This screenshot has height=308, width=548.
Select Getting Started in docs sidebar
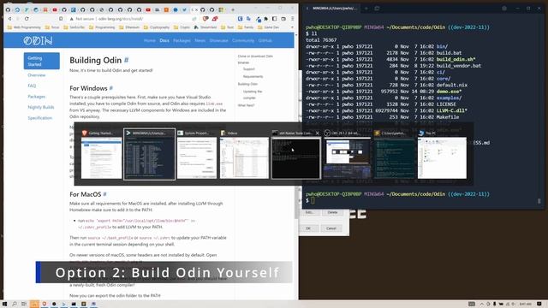click(42, 61)
